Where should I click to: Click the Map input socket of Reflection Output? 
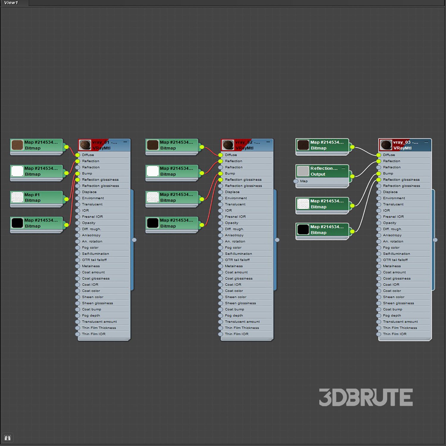[296, 181]
